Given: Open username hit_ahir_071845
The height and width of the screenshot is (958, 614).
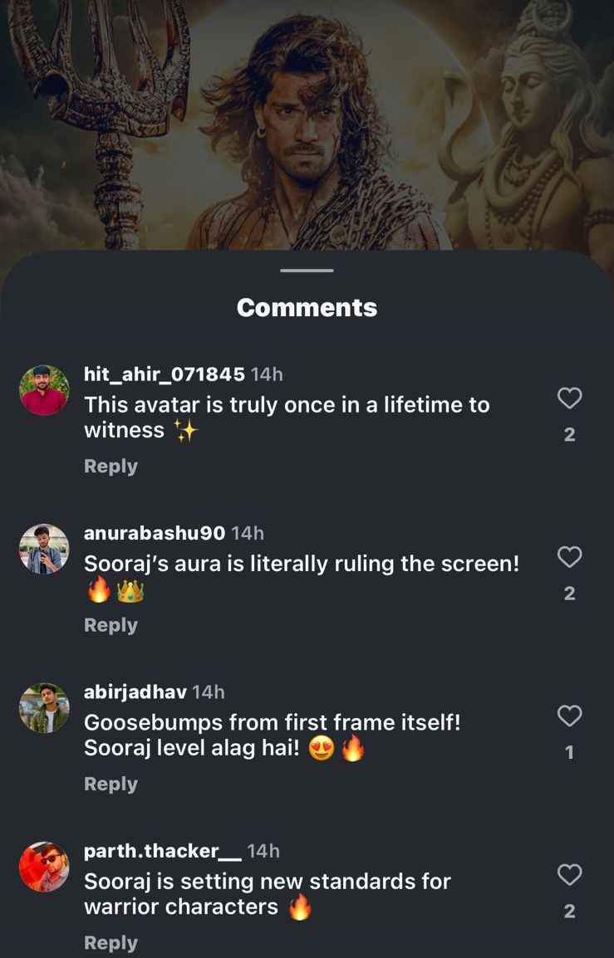Looking at the screenshot, I should coord(164,374).
